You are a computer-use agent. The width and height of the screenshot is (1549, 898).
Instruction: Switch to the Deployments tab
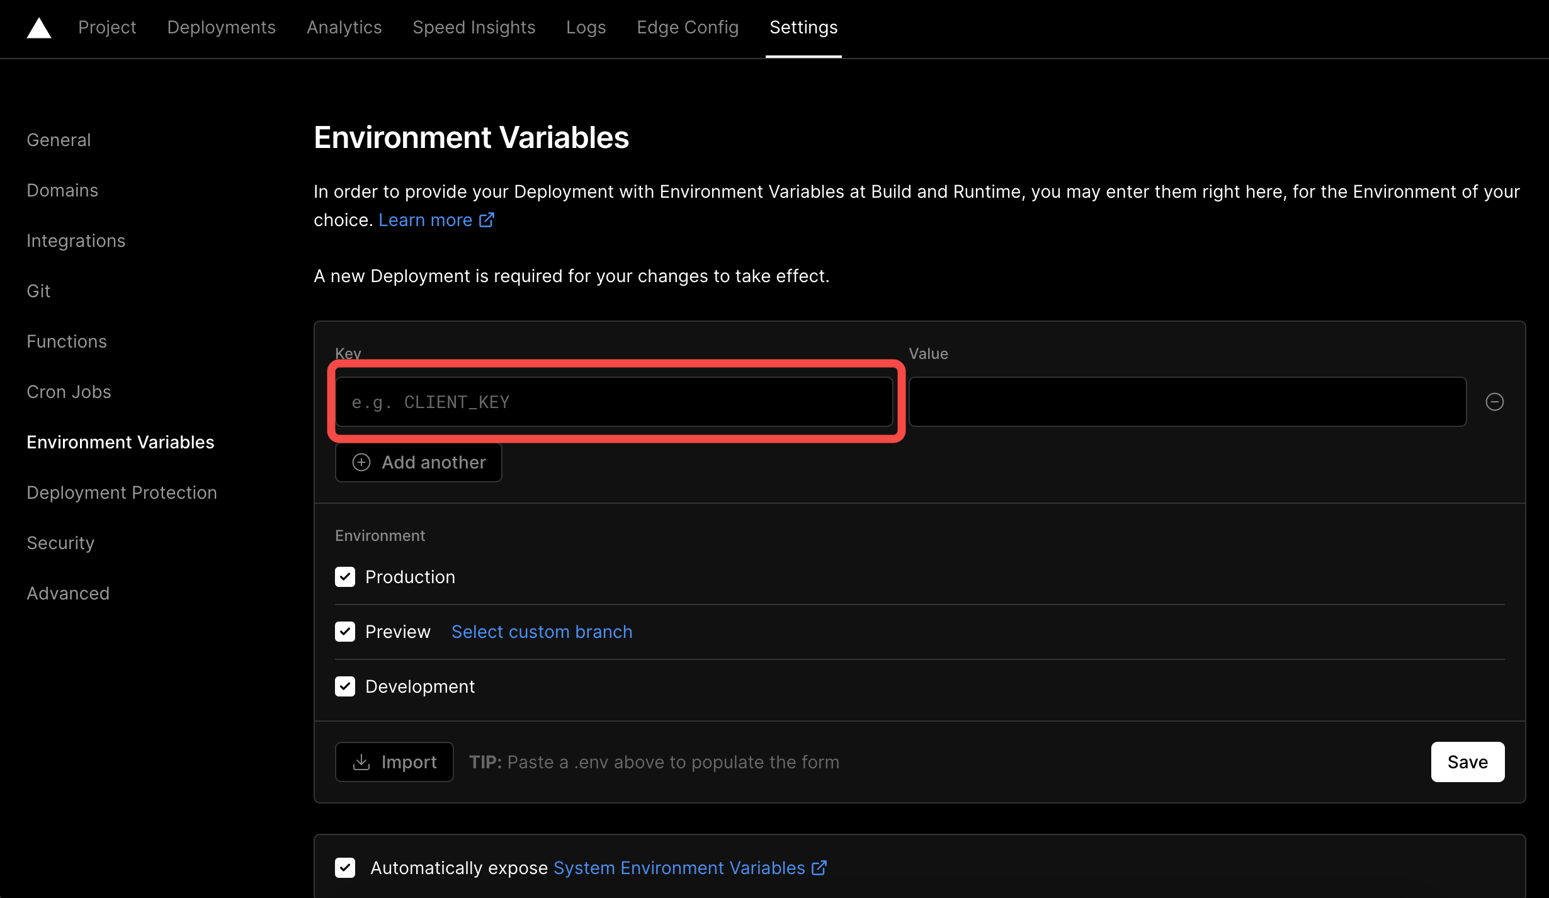(221, 28)
